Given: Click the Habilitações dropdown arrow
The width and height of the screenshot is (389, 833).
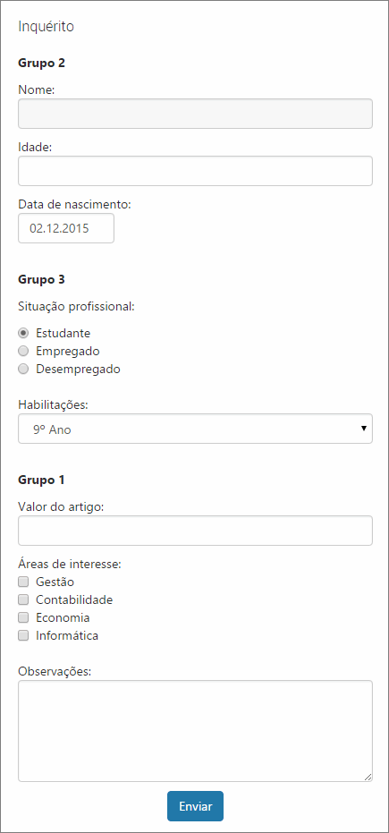Looking at the screenshot, I should pos(364,429).
